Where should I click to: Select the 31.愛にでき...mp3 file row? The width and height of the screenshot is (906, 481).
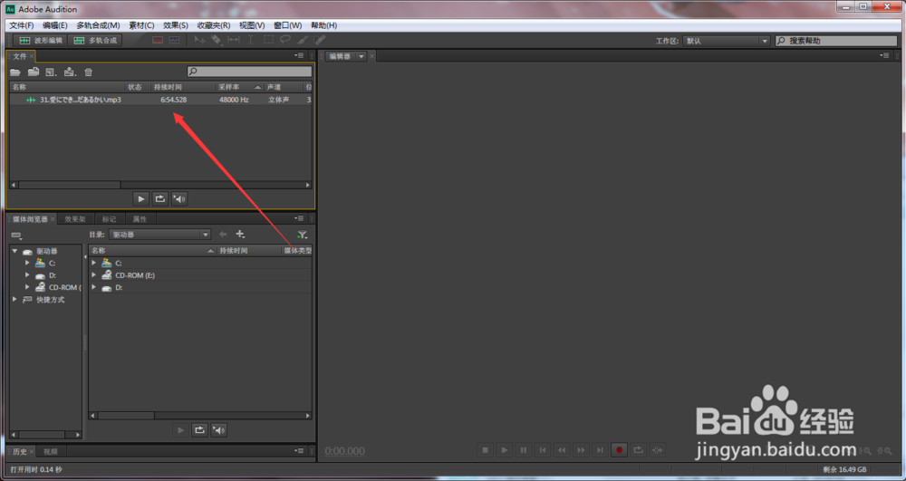(x=160, y=100)
